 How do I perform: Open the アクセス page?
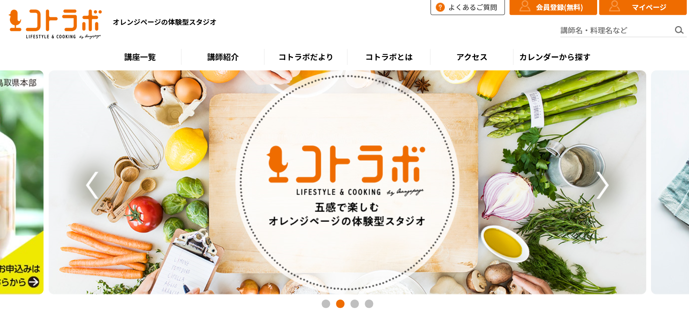pos(472,57)
